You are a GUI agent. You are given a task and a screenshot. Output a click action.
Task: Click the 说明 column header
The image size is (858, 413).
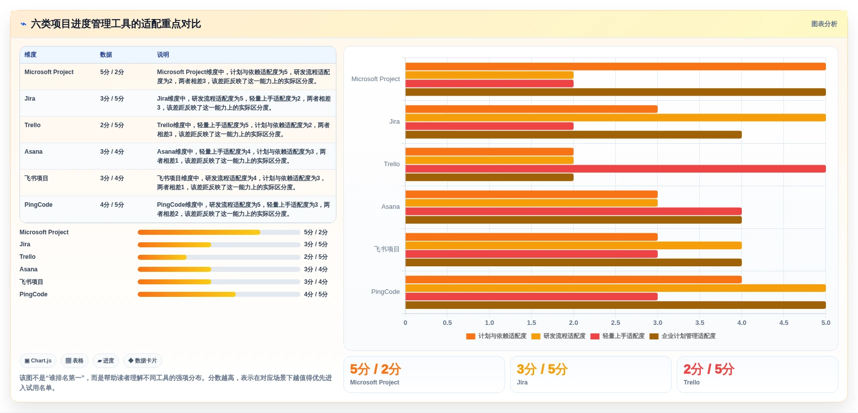pyautogui.click(x=163, y=55)
